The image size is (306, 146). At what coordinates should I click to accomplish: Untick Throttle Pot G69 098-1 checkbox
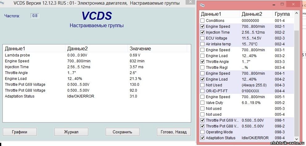tap(203, 120)
